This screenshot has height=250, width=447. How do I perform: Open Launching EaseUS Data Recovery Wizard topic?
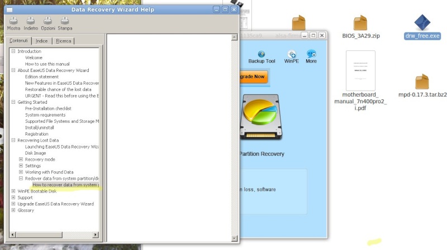point(62,147)
